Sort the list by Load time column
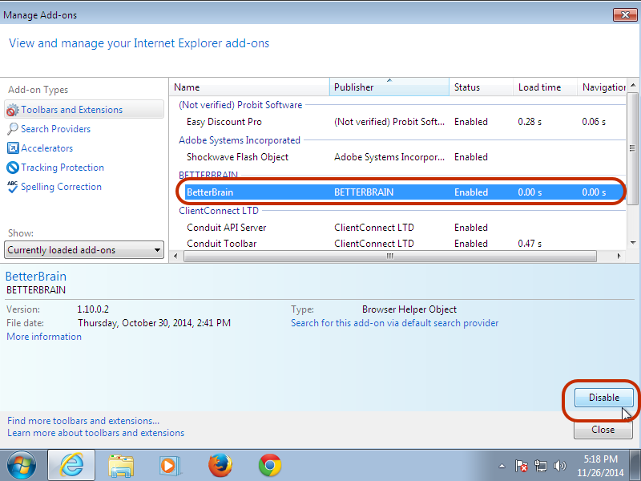This screenshot has height=481, width=641. tap(545, 87)
